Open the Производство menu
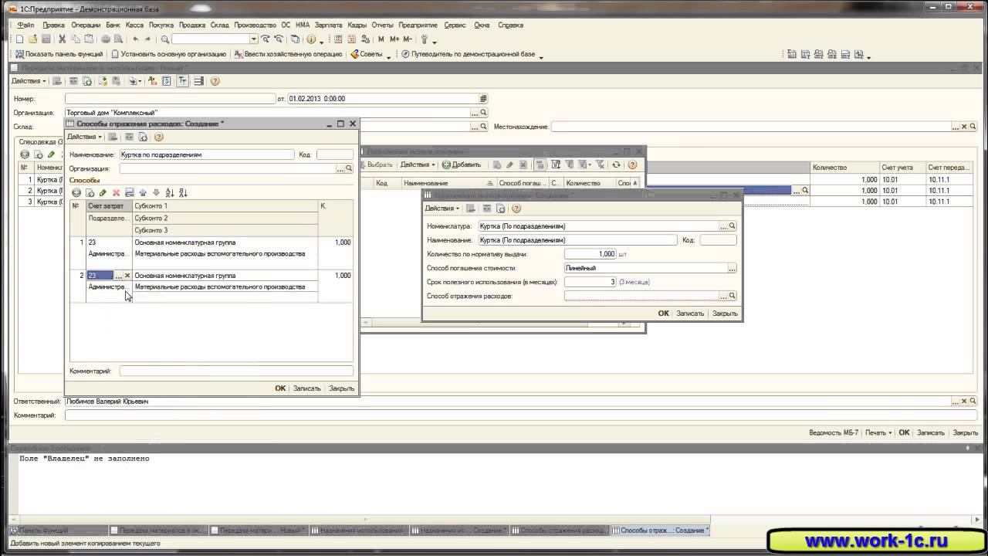This screenshot has height=556, width=988. pyautogui.click(x=255, y=25)
